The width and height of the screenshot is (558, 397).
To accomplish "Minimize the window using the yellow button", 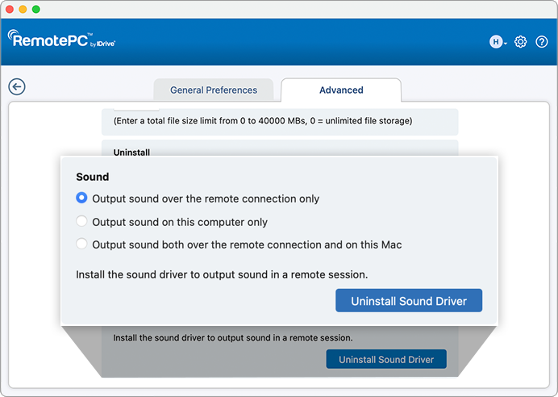I will [x=23, y=9].
